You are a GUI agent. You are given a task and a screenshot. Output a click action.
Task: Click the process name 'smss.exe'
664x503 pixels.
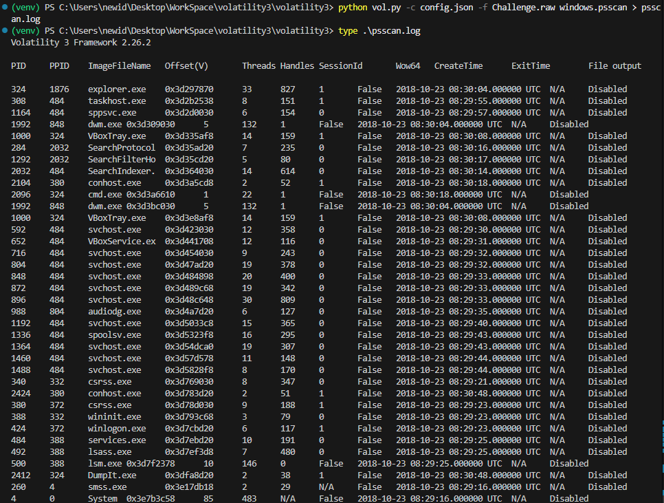pyautogui.click(x=107, y=487)
